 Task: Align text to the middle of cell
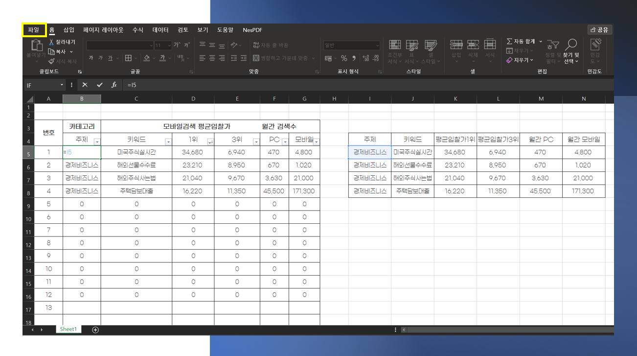coord(212,45)
